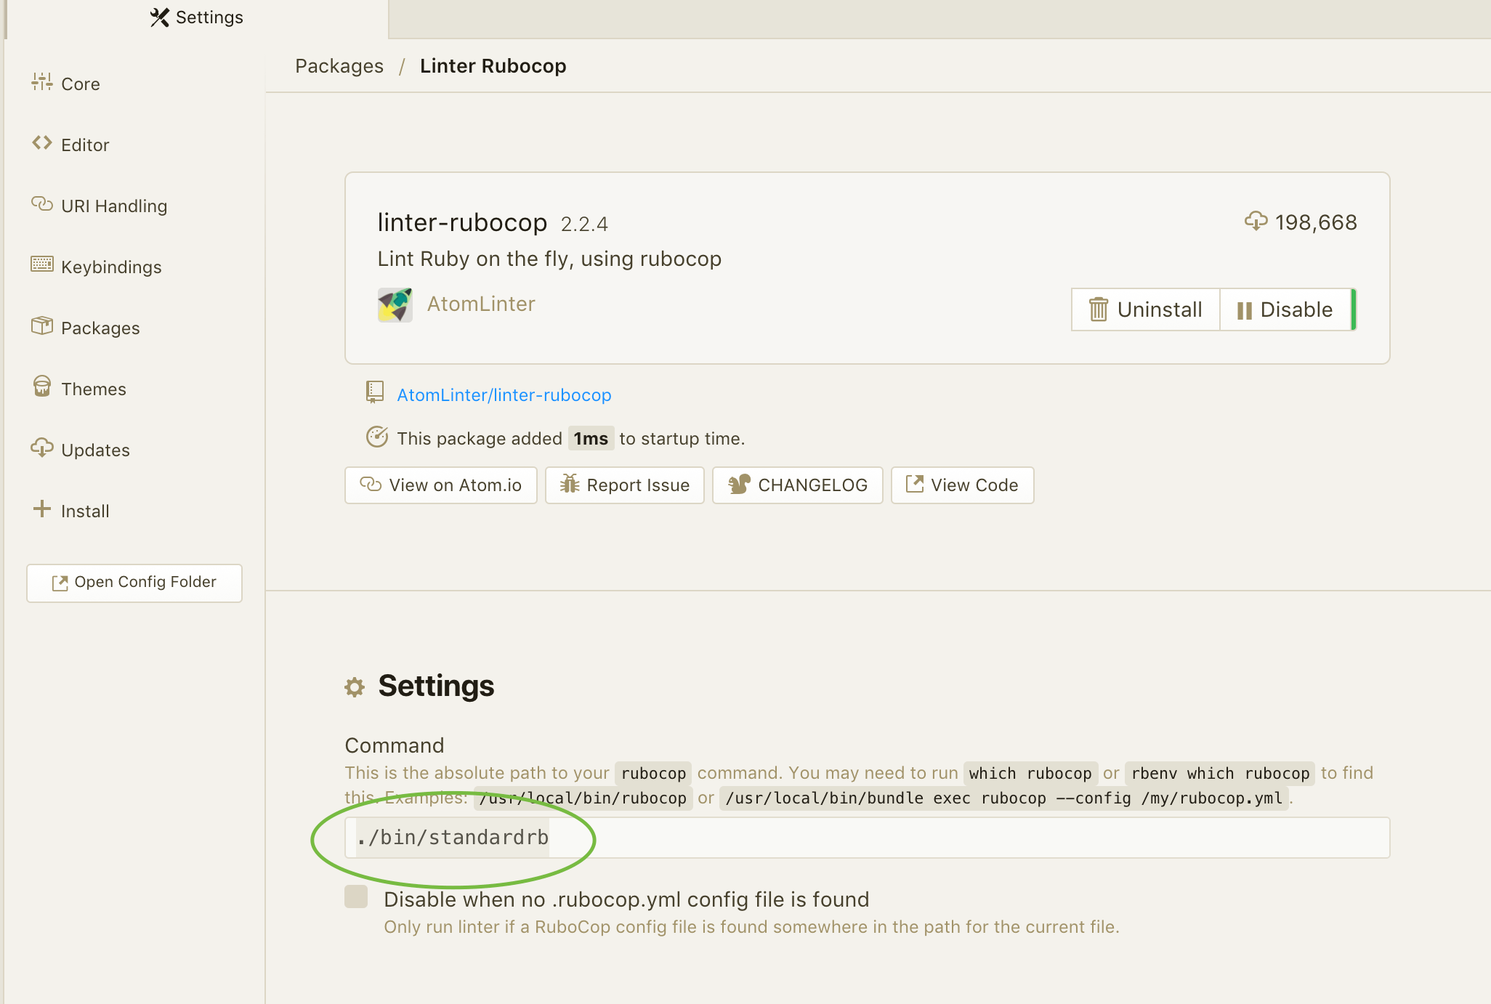
Task: Open Config Folder button
Action: click(134, 583)
